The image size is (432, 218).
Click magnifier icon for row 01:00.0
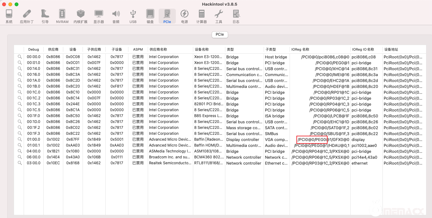[20, 139]
